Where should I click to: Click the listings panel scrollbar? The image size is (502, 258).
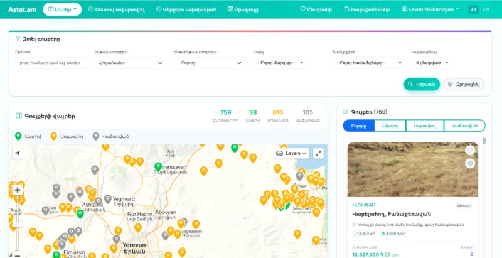pos(484,141)
